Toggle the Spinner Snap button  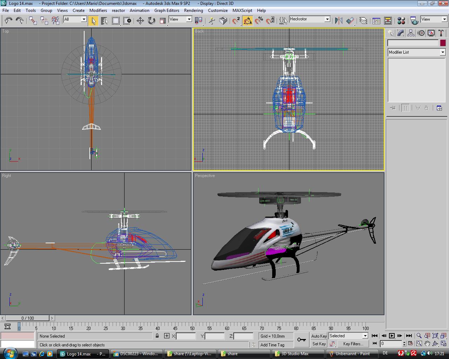click(270, 21)
